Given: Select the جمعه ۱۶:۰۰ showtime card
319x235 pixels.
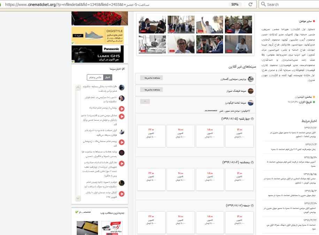Looking at the screenshot, I should (240, 222).
